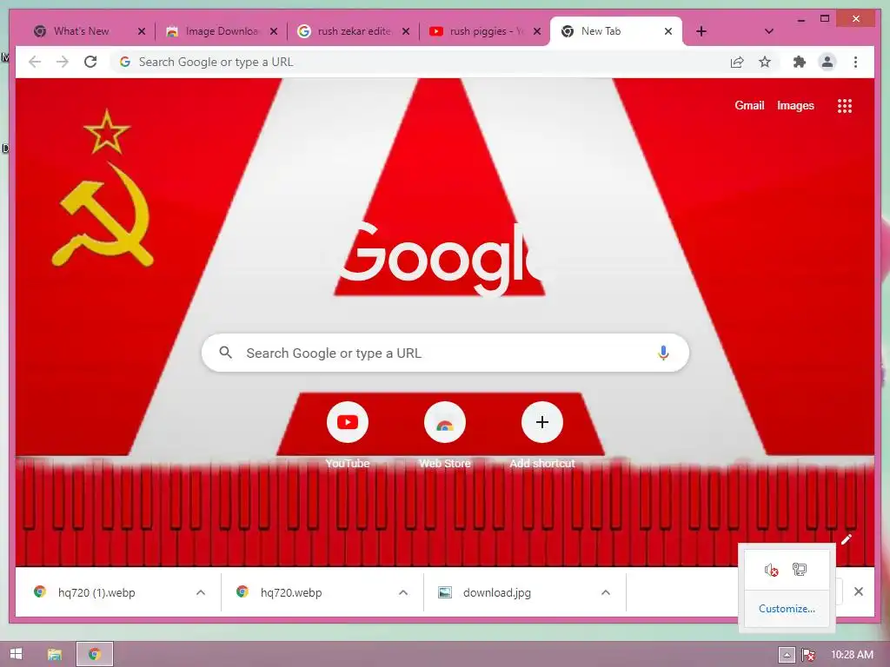
Task: Open a new tab with the plus button
Action: 701,31
